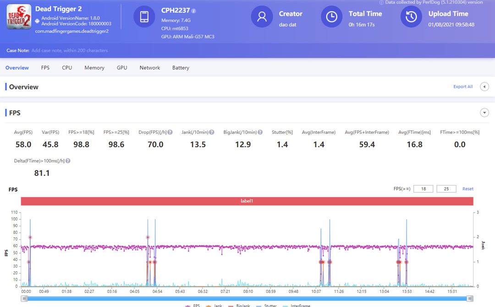Viewport: 495px width, 307px height.
Task: Collapse the FPS section with arrow
Action: tap(484, 113)
